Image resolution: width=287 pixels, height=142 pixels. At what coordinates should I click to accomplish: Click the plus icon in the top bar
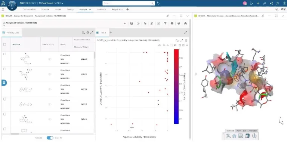[x=258, y=3]
